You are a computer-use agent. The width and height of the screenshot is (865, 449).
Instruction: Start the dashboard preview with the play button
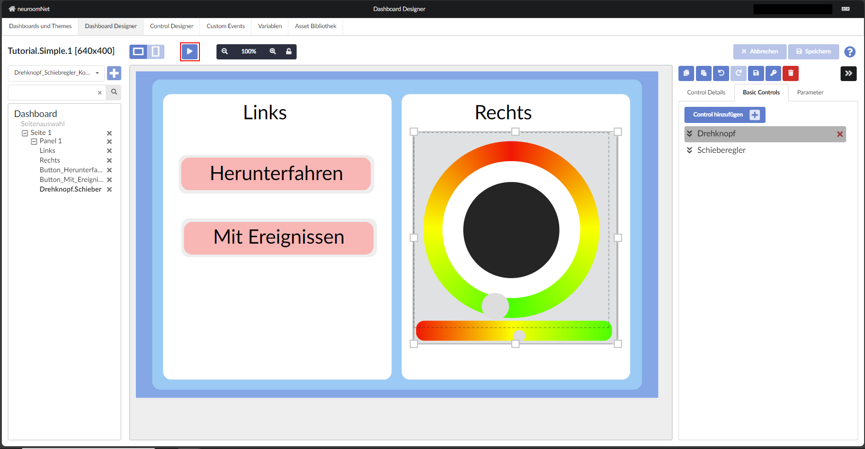[x=190, y=52]
